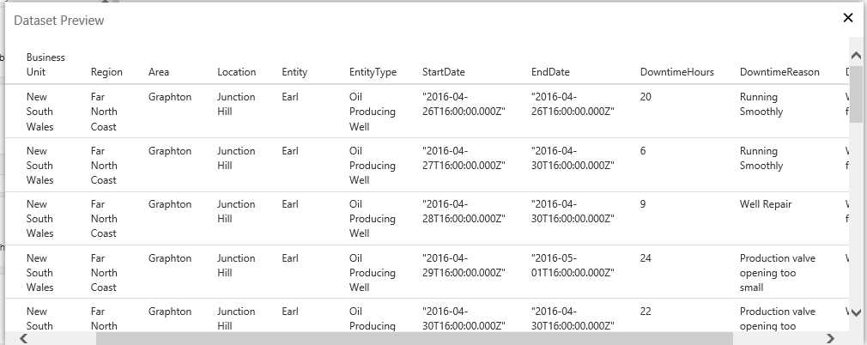
Task: Click the Business Unit column header
Action: [x=45, y=64]
